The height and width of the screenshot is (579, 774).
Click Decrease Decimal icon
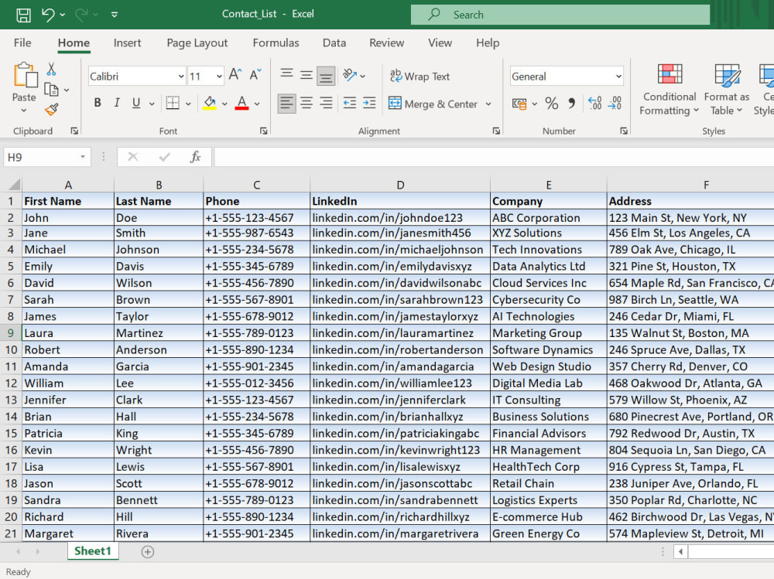[615, 103]
